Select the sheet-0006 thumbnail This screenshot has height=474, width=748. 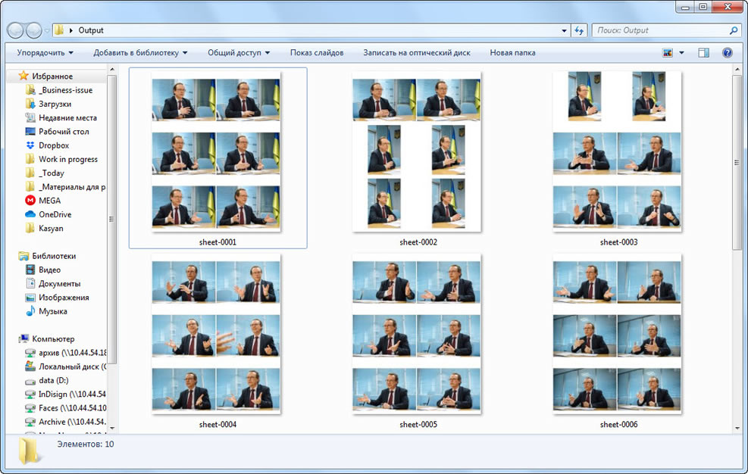(617, 334)
